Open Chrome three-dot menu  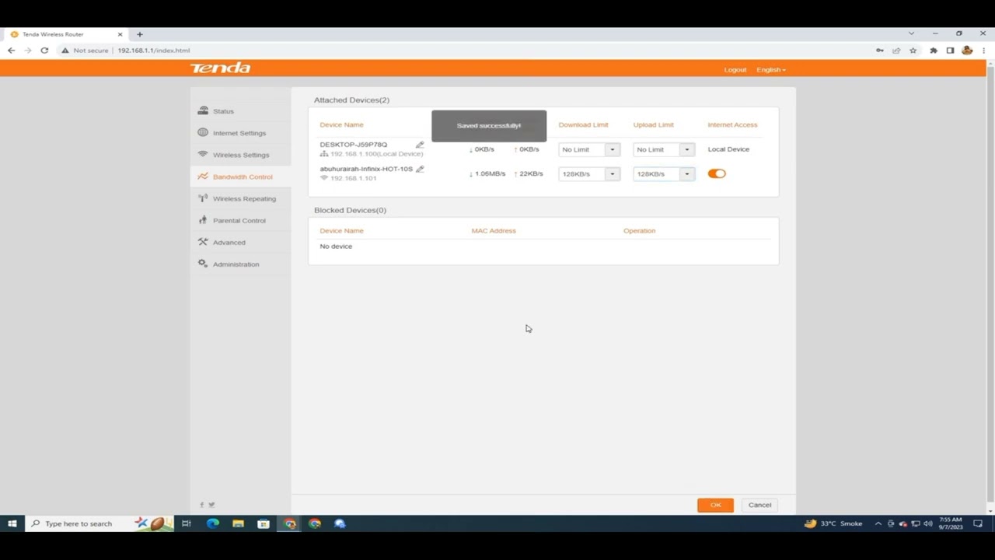pyautogui.click(x=983, y=51)
